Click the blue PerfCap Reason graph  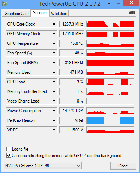click(x=110, y=120)
